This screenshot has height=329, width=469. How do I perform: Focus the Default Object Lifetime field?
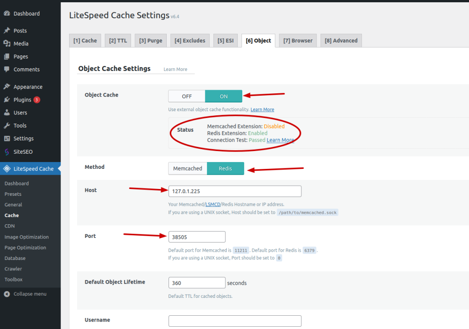coord(197,283)
